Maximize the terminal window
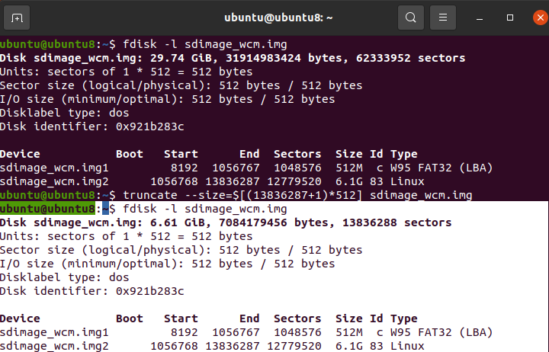Viewport: 549px width, 352px height. (510, 18)
